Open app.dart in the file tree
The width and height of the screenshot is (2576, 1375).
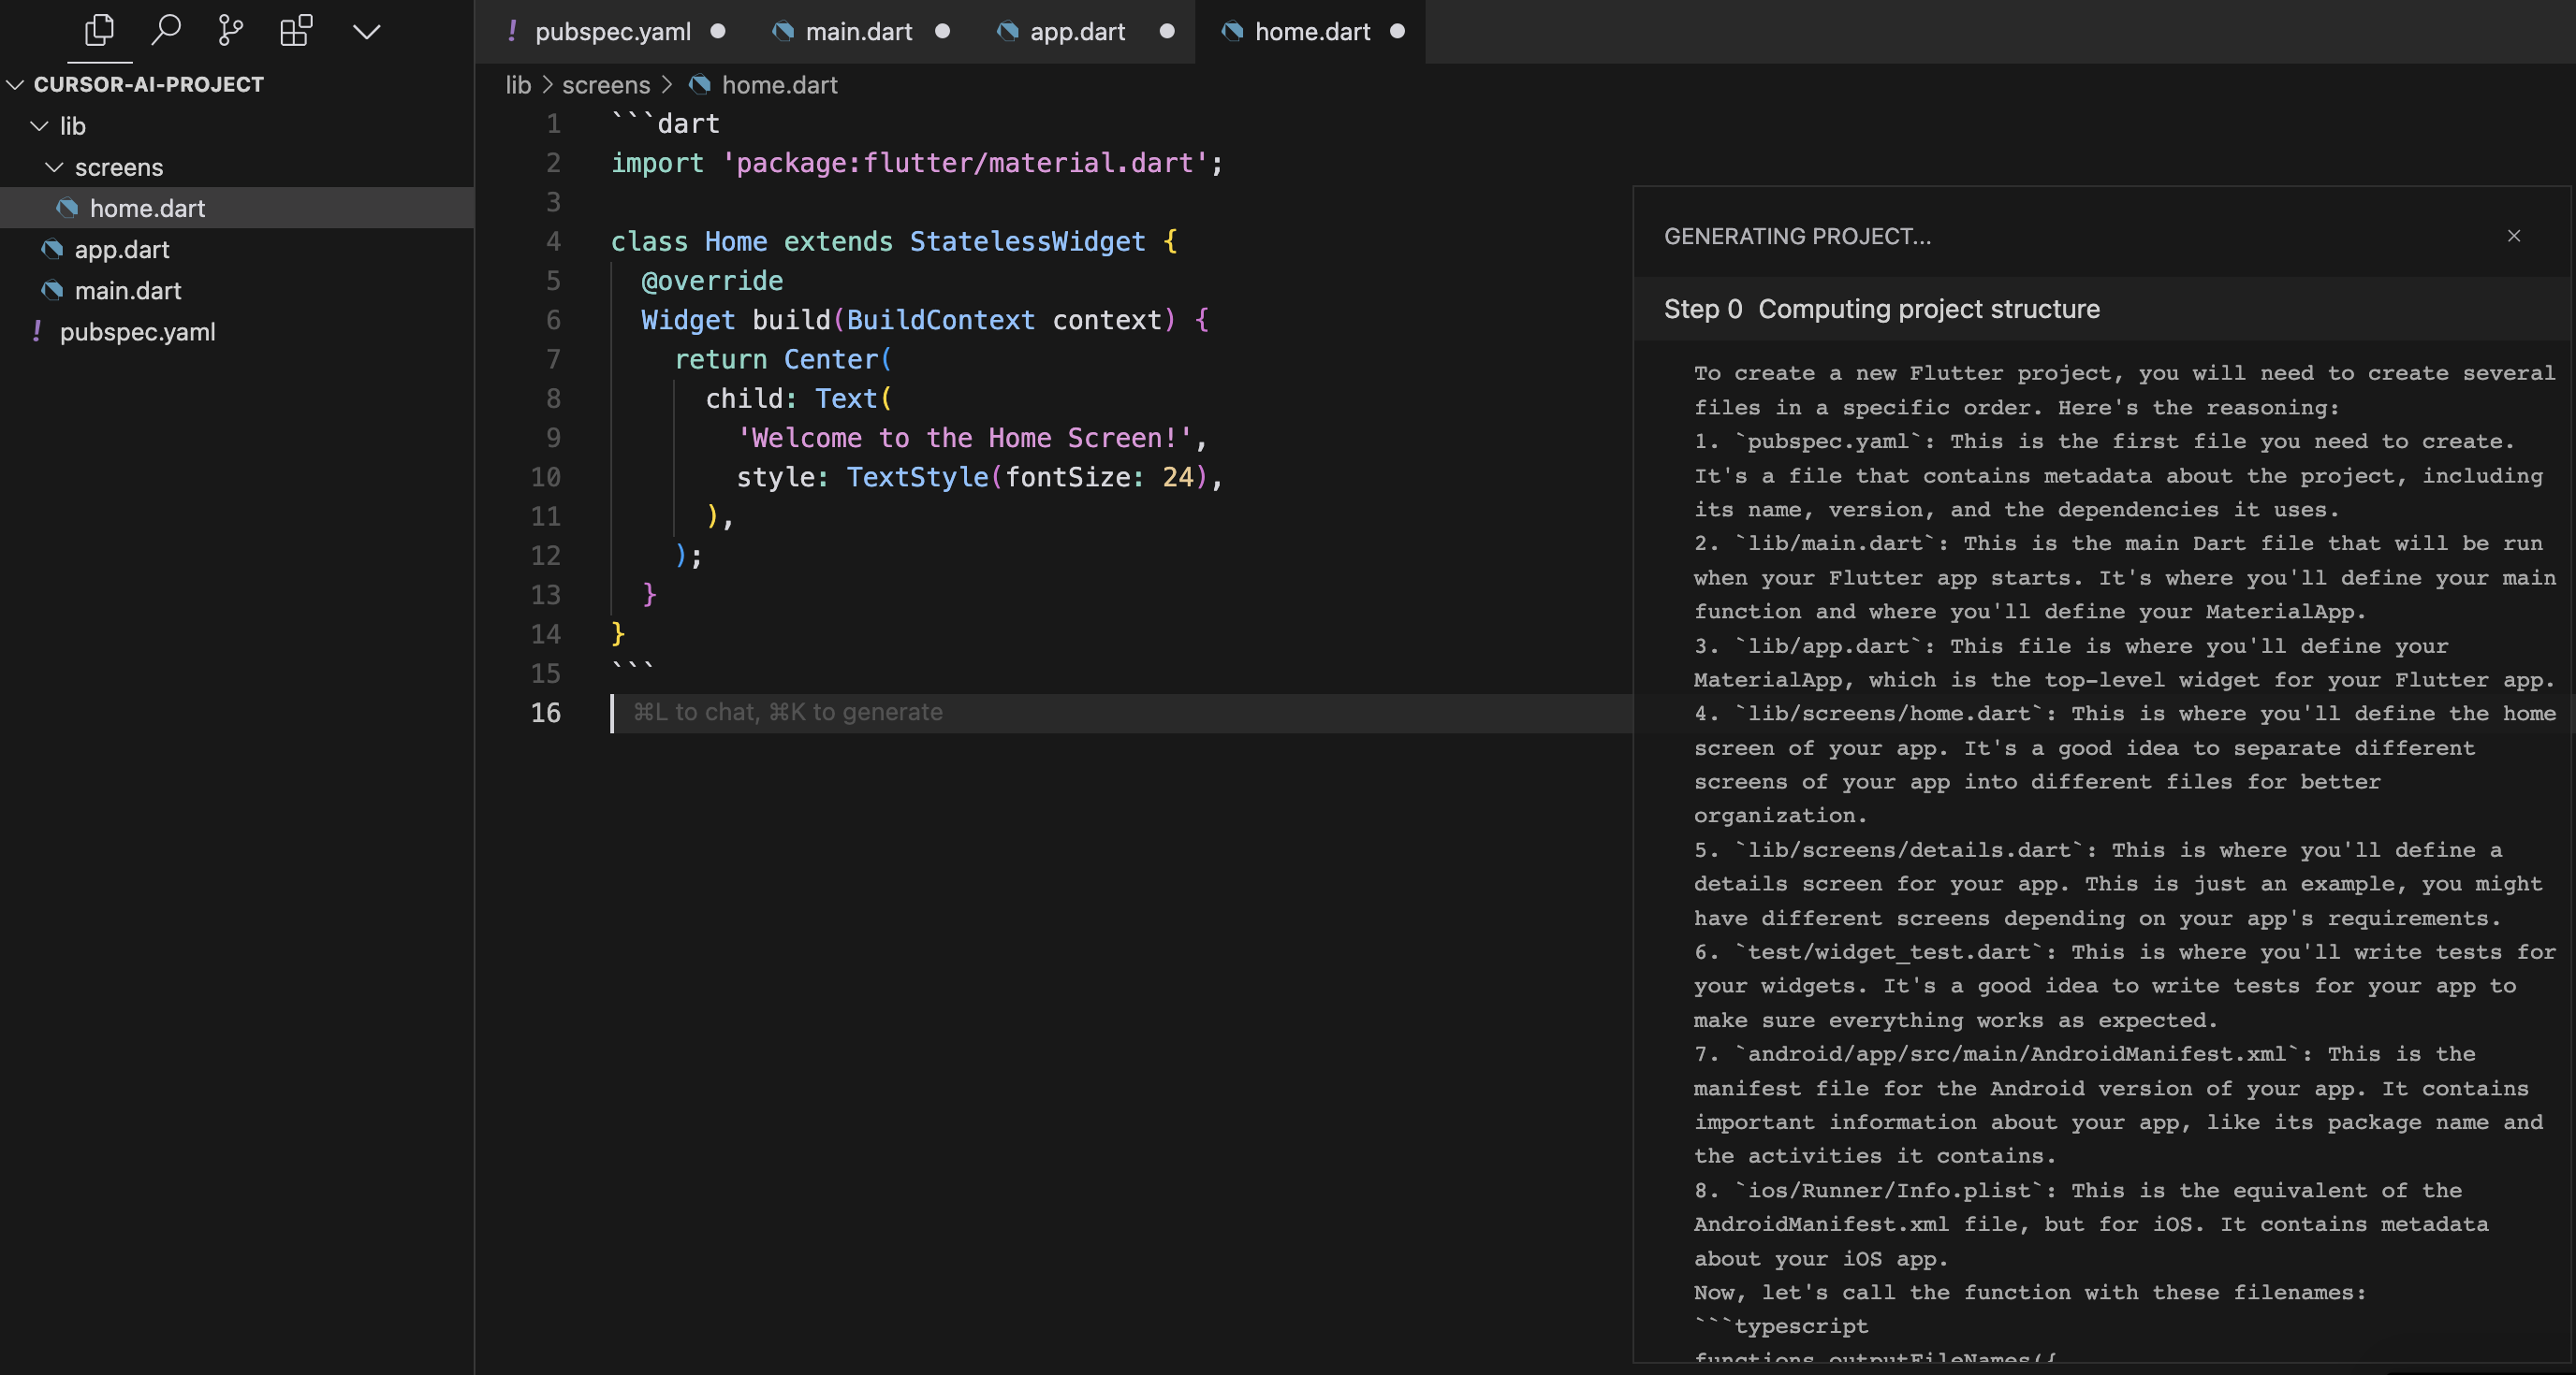(x=237, y=249)
